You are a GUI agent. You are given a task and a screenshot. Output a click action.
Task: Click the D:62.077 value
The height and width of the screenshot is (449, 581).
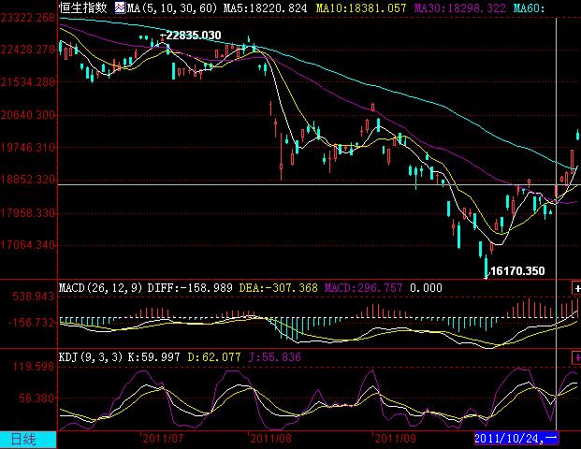click(214, 357)
